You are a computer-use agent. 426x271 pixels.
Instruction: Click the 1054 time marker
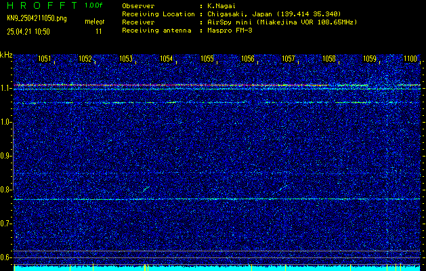167,58
